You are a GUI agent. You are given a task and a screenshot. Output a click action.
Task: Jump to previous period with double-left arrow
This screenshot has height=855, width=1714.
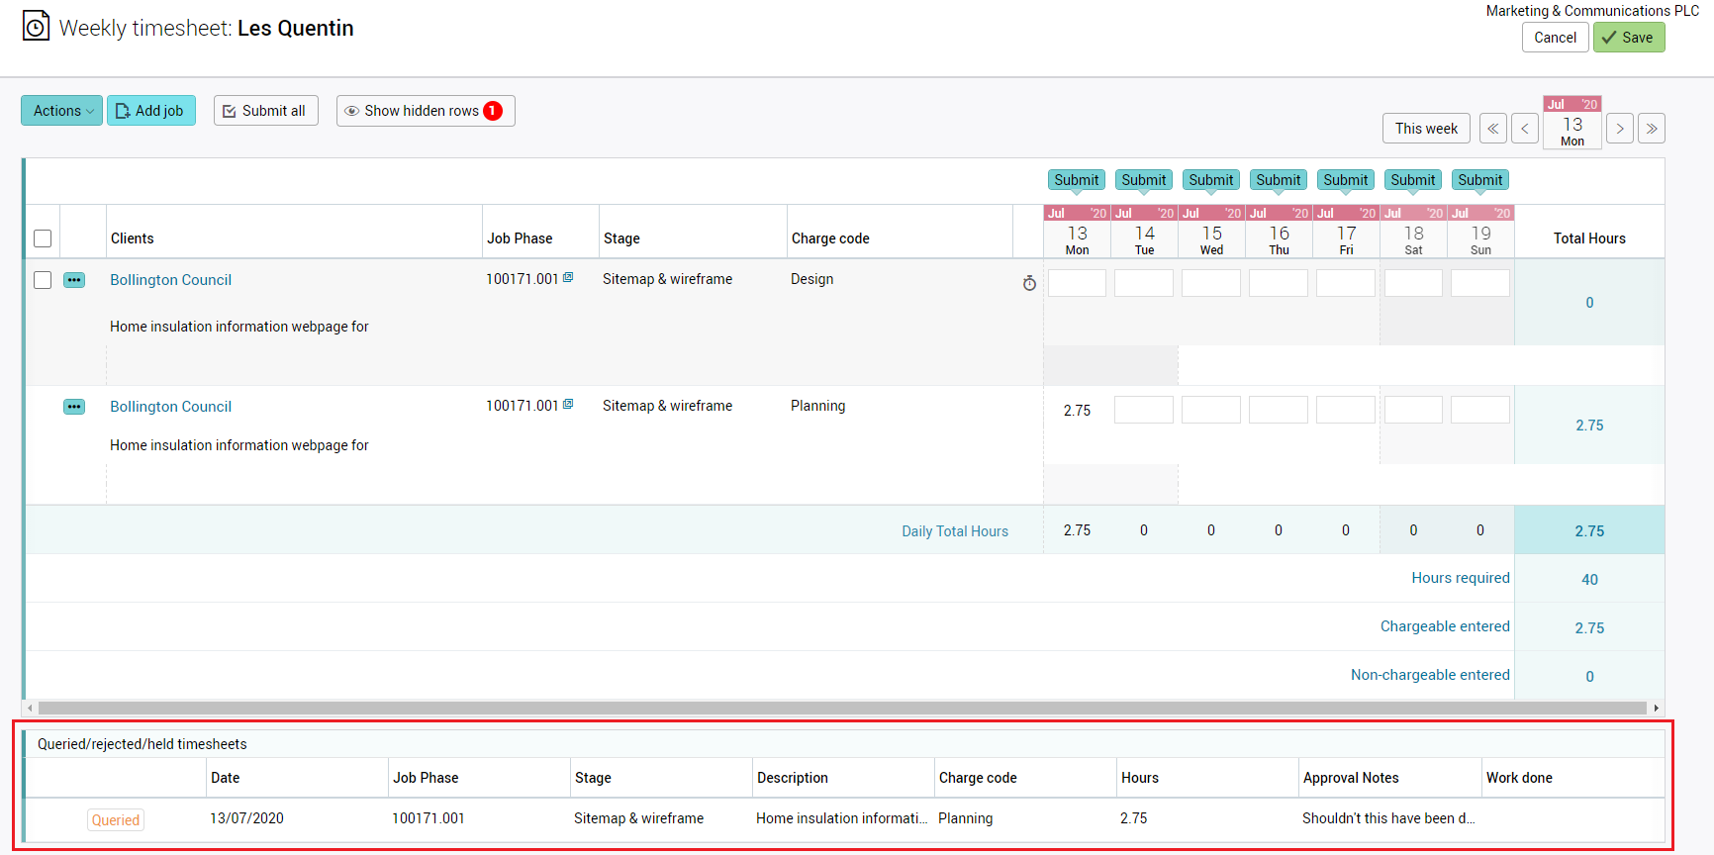click(x=1493, y=129)
